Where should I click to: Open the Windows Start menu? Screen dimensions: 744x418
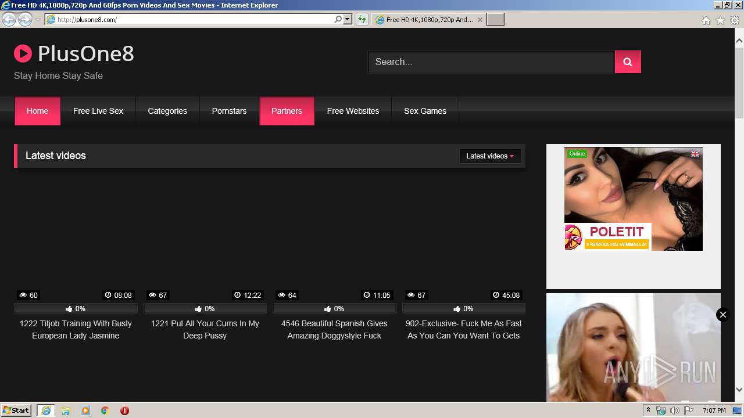pyautogui.click(x=16, y=410)
